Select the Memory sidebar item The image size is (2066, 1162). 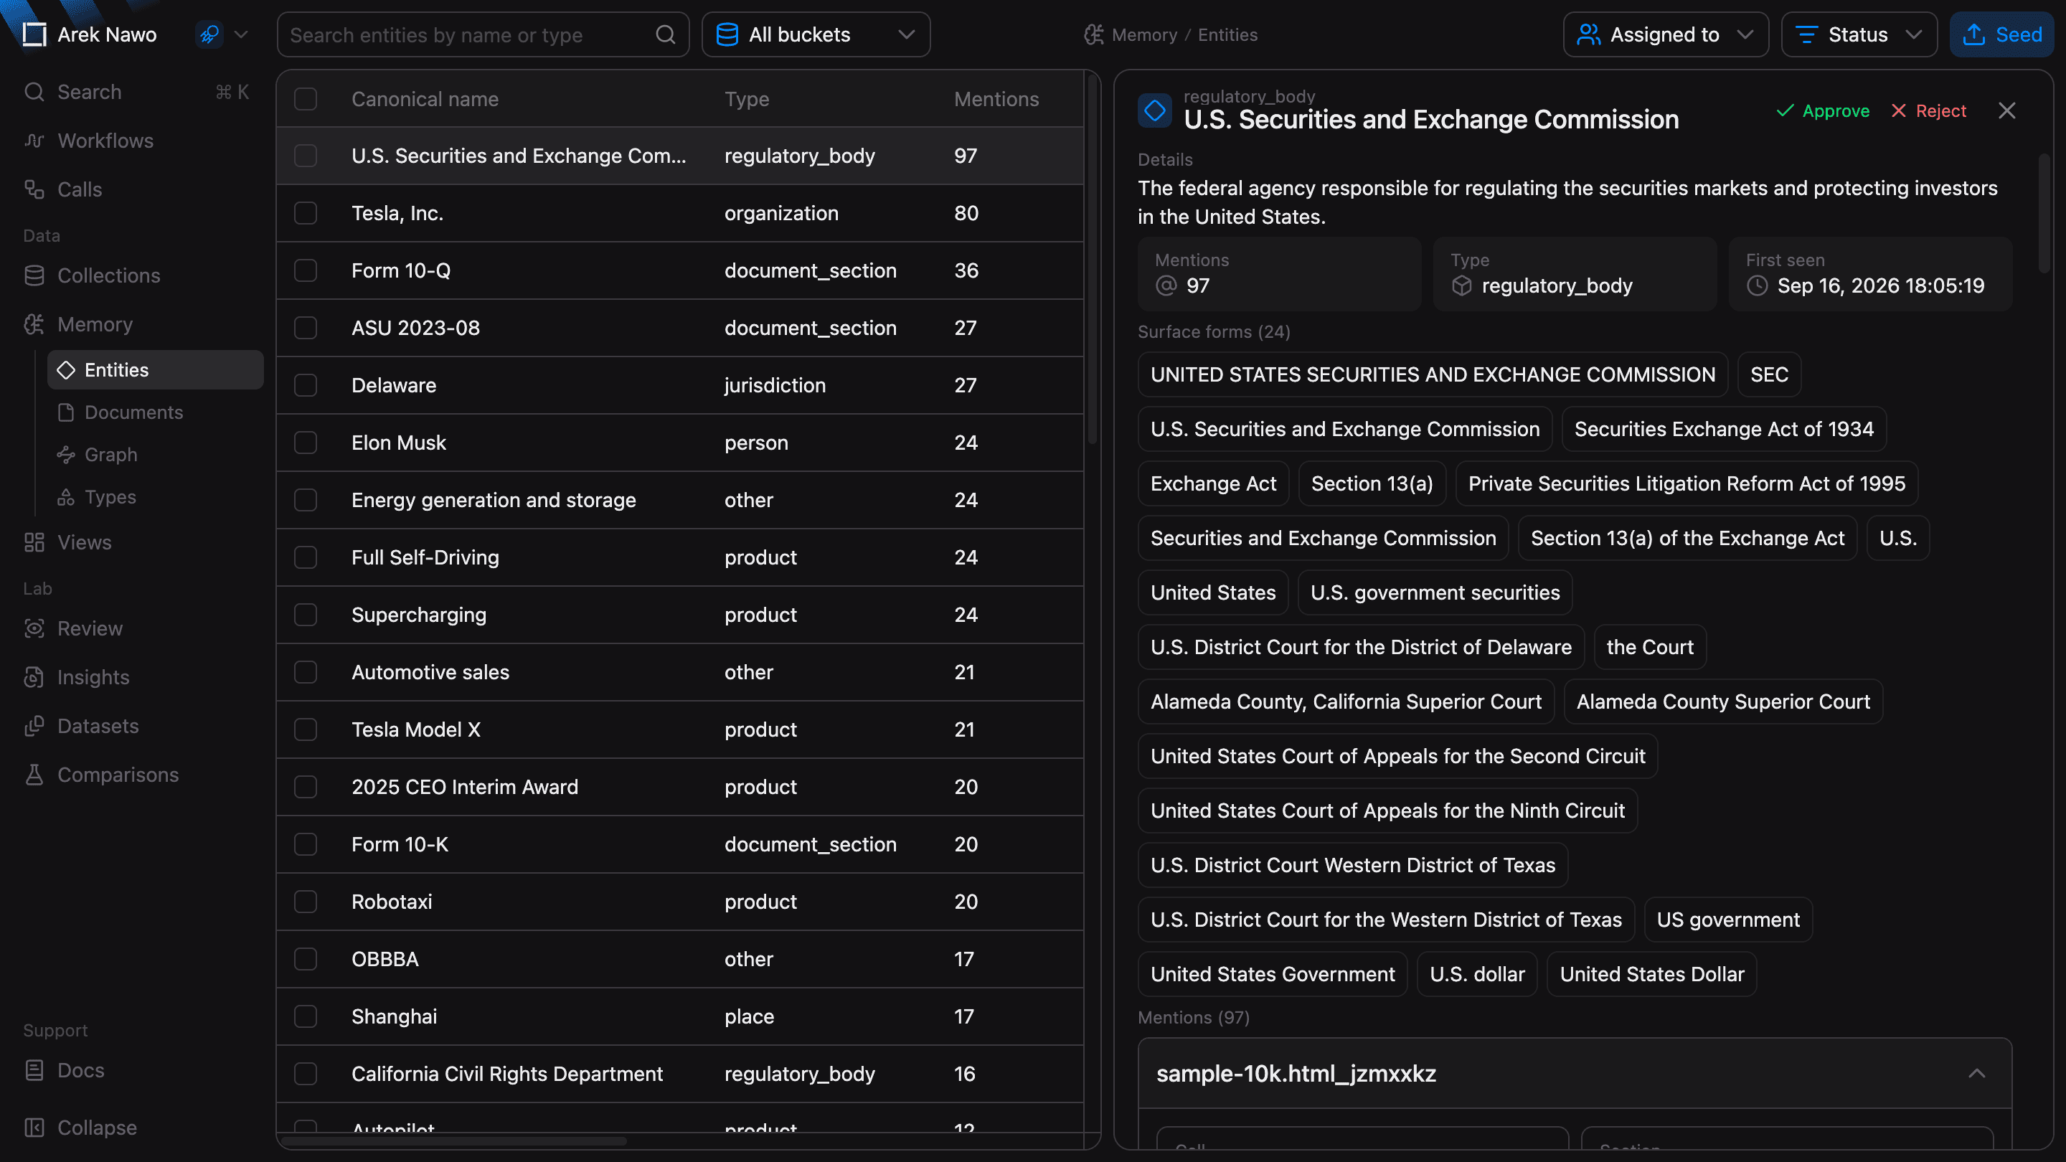point(136,325)
